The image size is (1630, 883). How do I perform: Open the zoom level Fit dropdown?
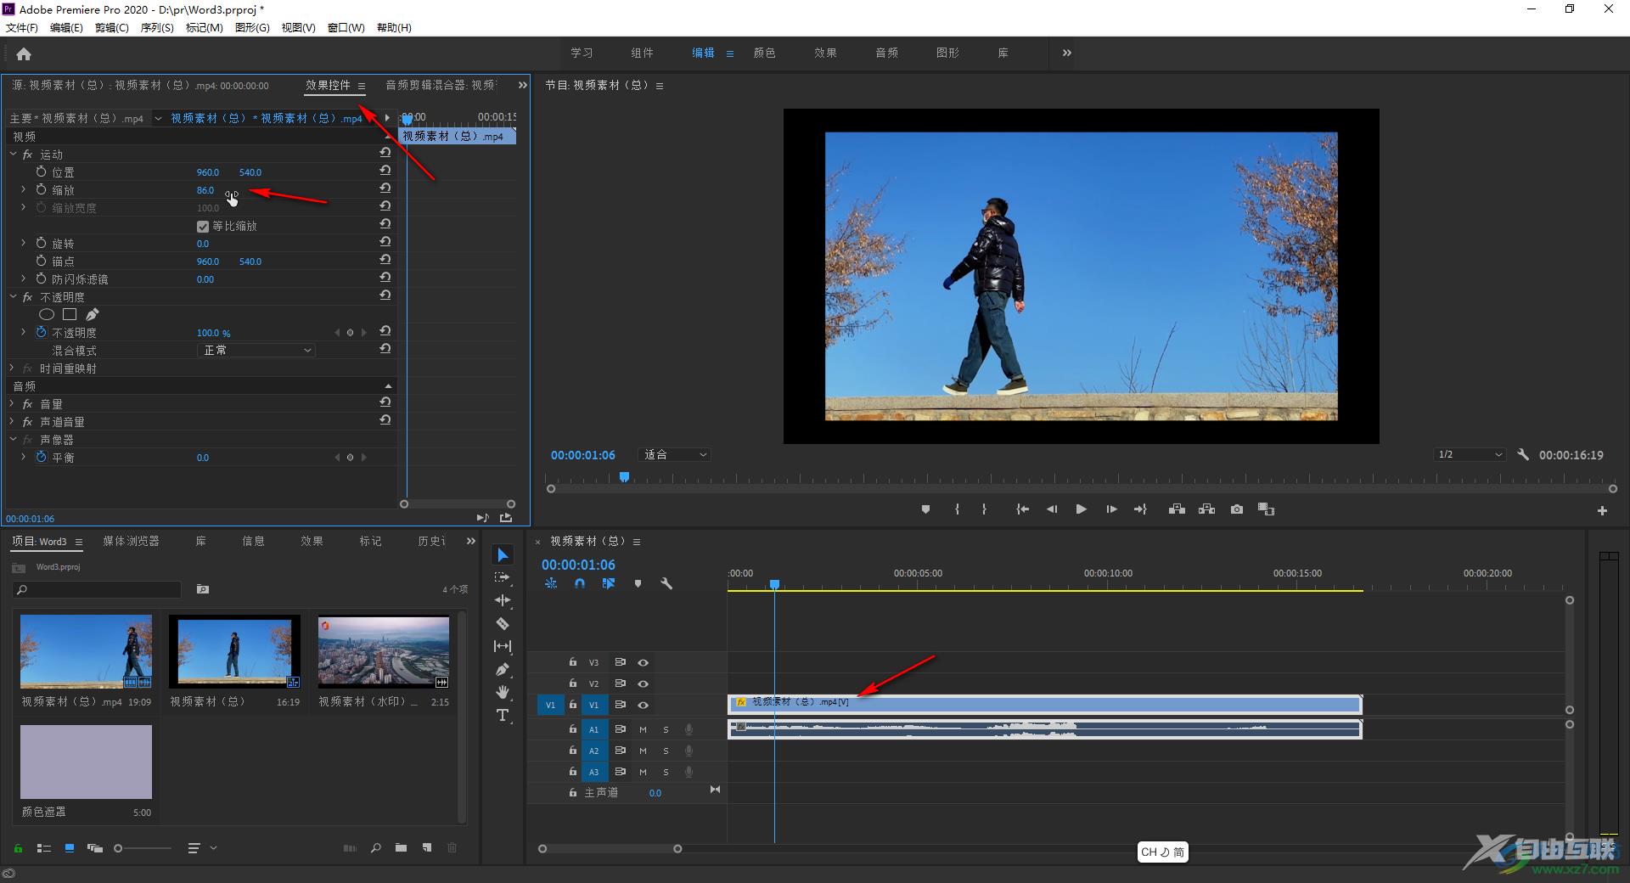[675, 455]
